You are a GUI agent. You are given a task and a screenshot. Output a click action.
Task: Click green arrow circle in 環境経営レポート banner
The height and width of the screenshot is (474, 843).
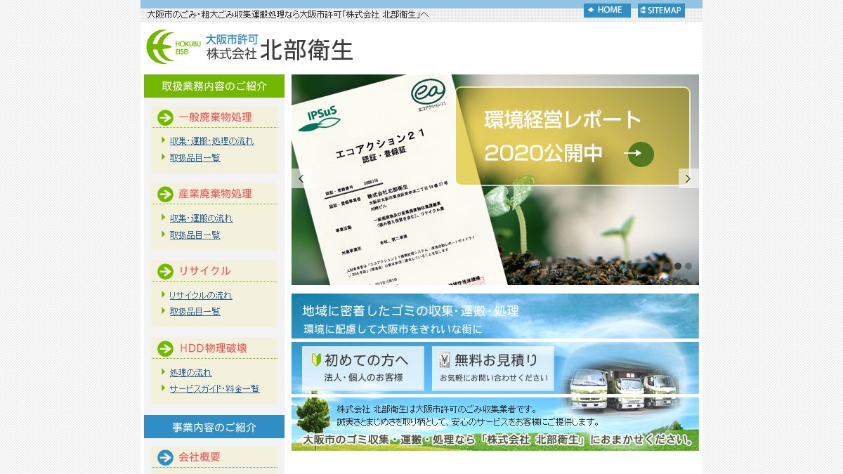tap(641, 154)
